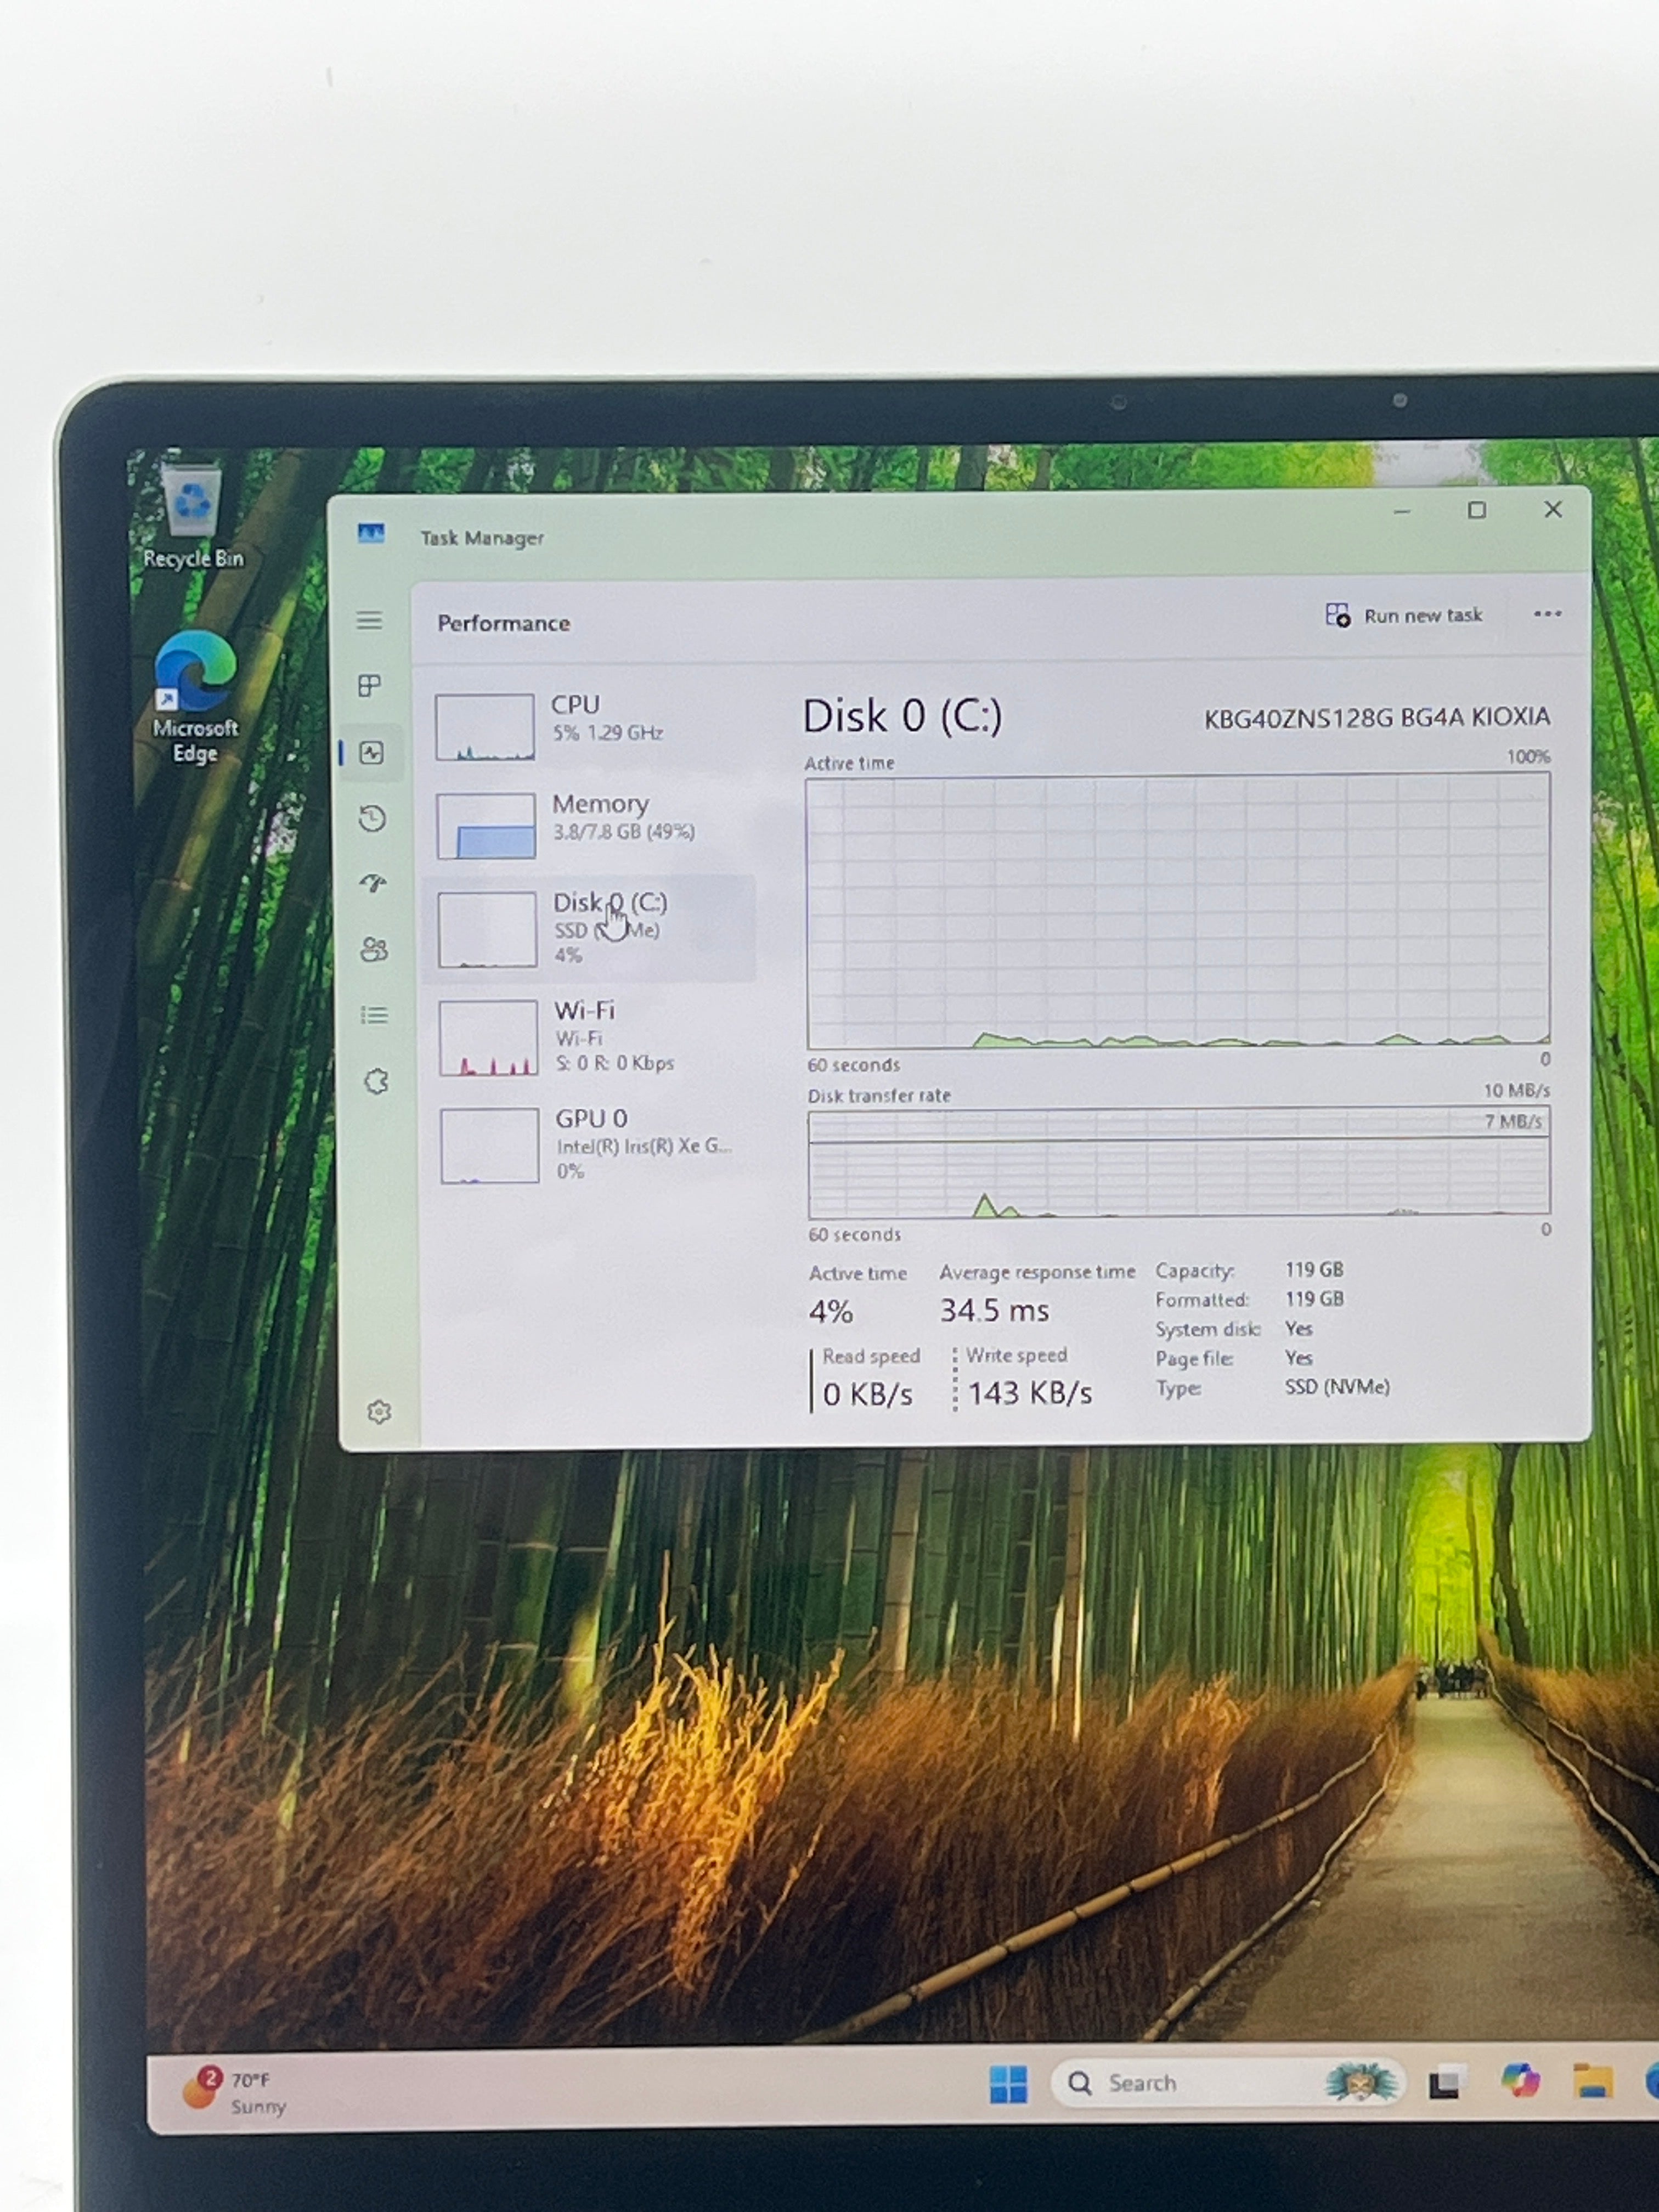Click the Run new task button
1659x2212 pixels.
click(1403, 615)
